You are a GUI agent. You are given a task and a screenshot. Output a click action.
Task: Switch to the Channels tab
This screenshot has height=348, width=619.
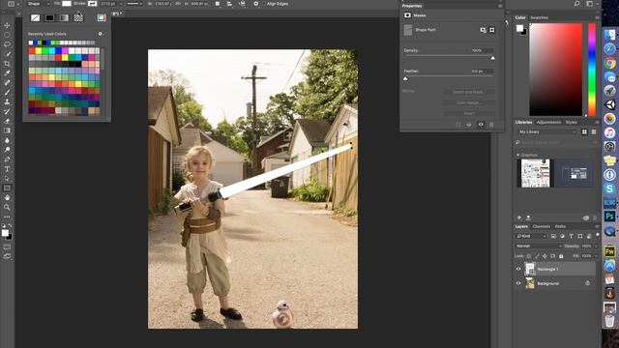(542, 226)
